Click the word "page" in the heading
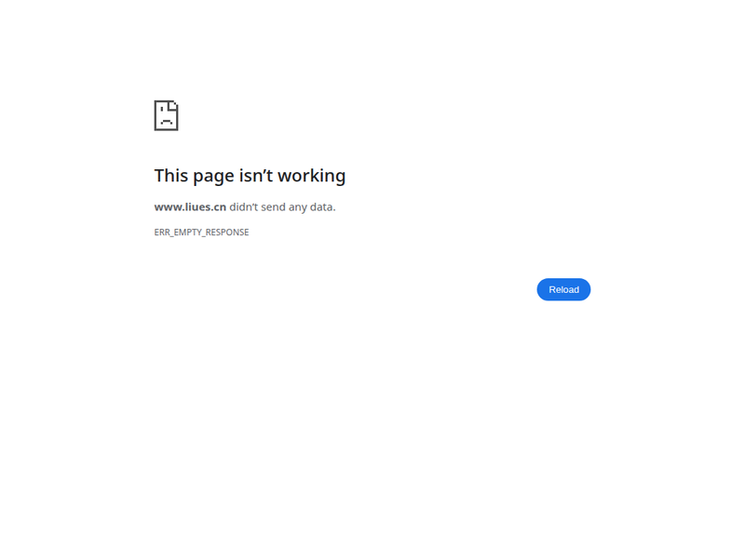 213,178
